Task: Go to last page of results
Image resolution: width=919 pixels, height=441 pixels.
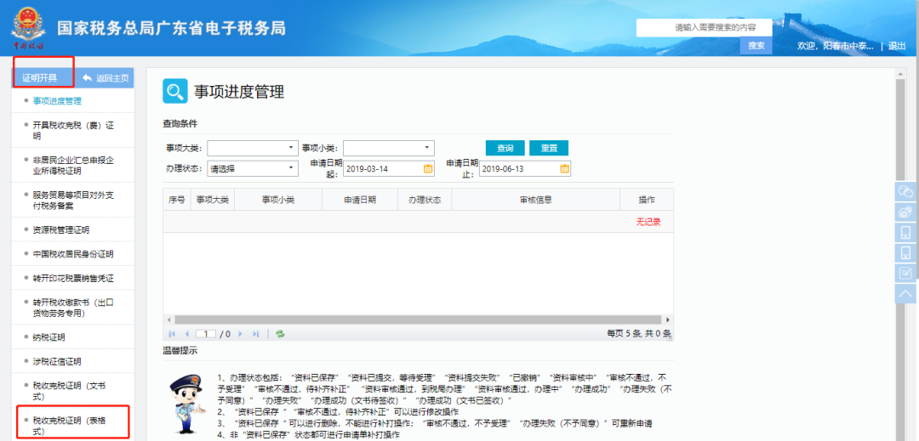Action: [255, 333]
